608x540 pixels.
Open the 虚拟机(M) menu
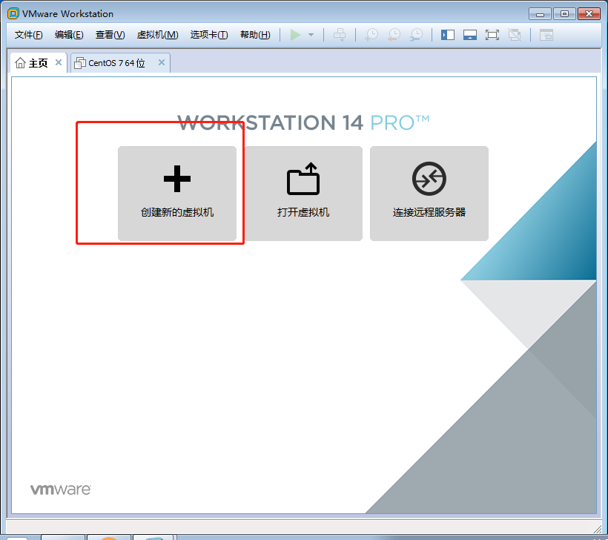point(157,35)
